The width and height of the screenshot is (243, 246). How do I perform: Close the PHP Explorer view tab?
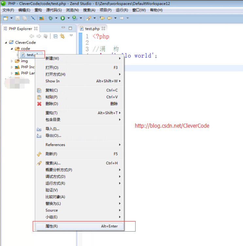pyautogui.click(x=36, y=29)
